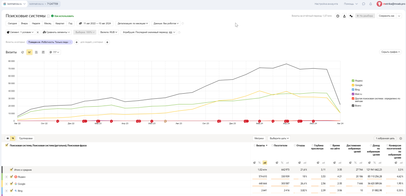
Task: Open the report history clock icon
Action: click(x=338, y=16)
